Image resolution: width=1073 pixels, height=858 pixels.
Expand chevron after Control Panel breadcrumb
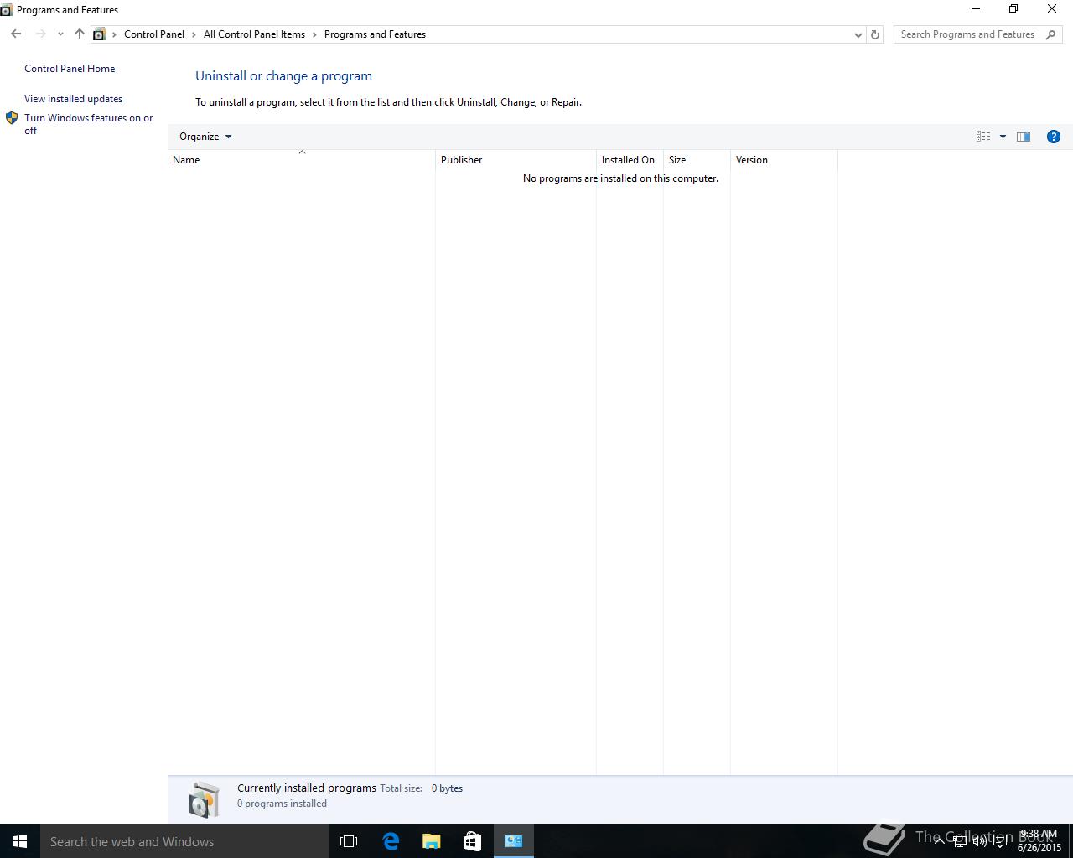point(194,34)
